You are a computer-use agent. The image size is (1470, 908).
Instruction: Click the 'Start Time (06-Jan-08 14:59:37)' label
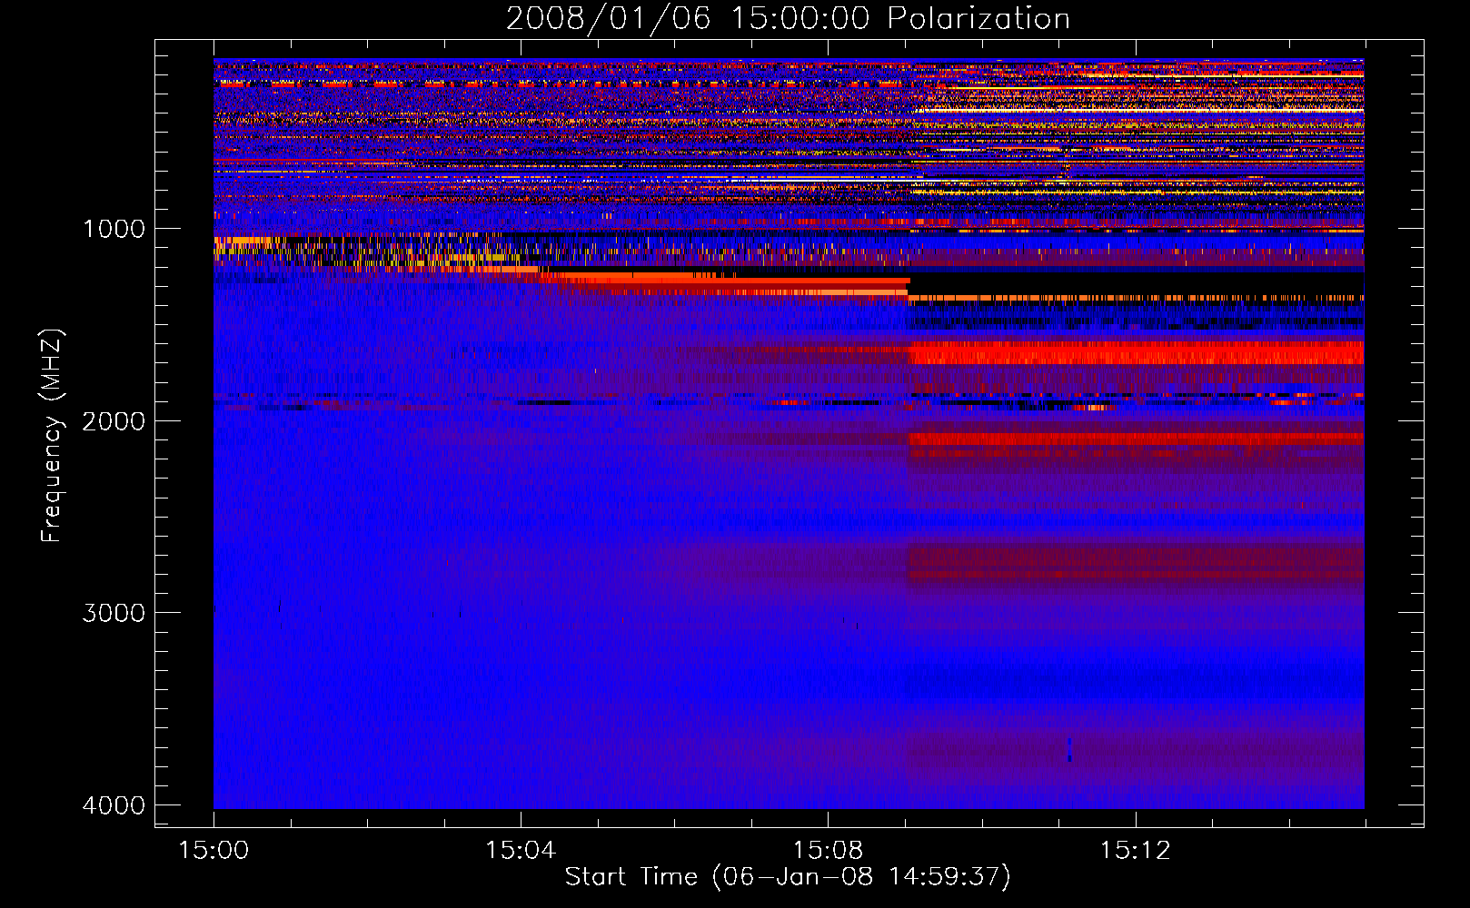(x=788, y=877)
